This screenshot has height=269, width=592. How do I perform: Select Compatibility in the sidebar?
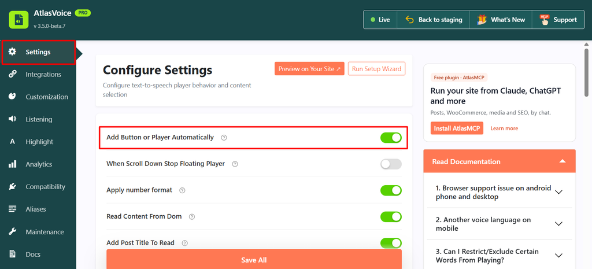[38, 187]
